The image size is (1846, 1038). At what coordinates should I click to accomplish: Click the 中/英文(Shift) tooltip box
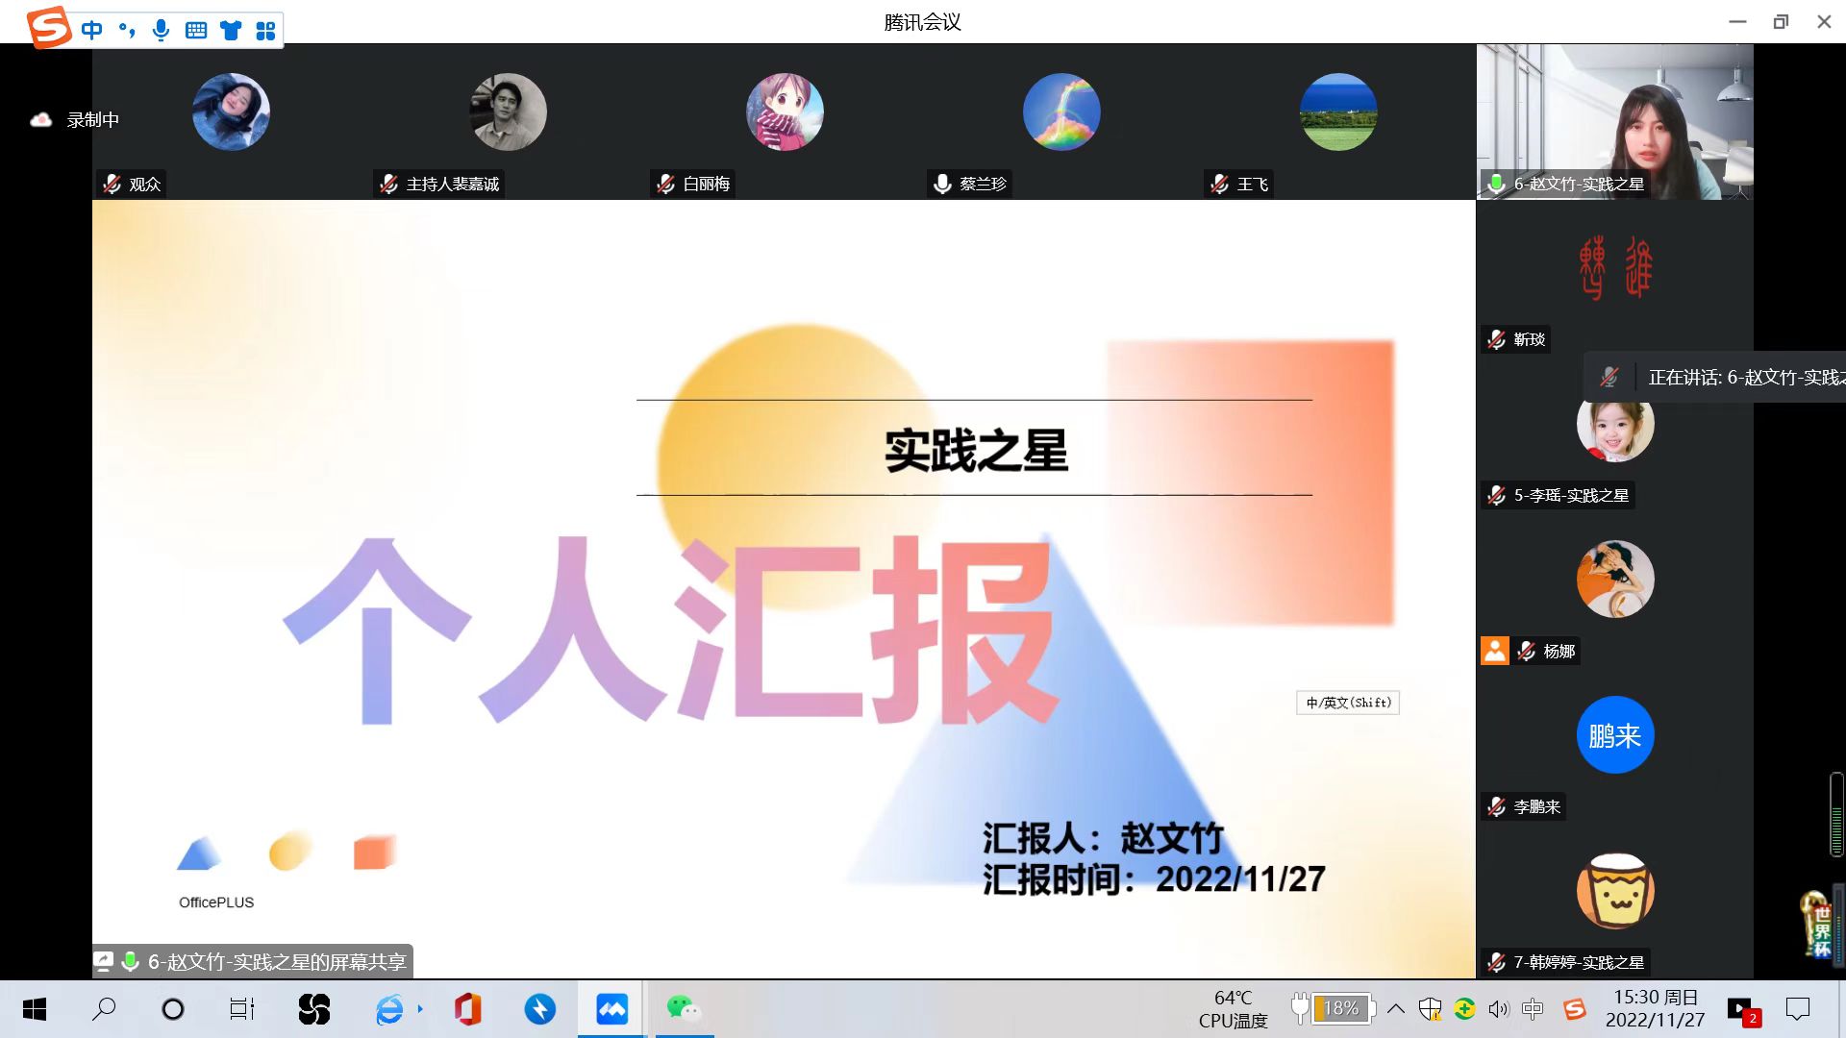[x=1348, y=703]
